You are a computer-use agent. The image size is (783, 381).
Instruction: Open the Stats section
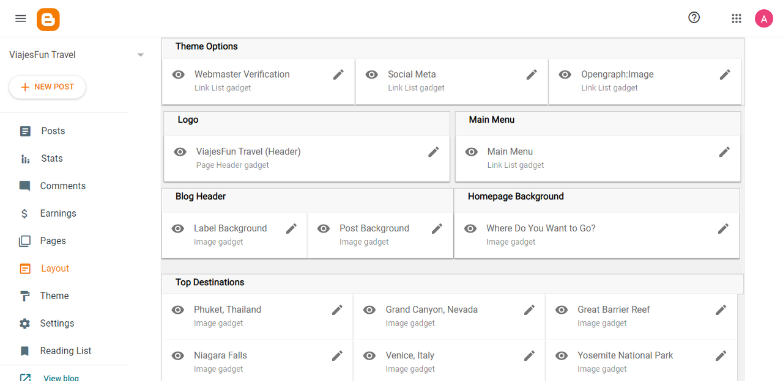[x=51, y=158]
